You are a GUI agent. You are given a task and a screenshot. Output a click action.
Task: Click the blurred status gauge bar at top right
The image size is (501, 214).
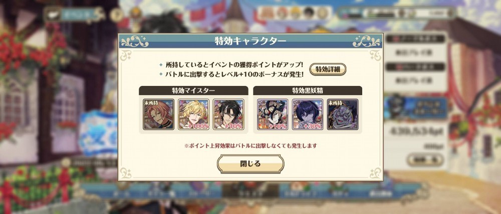[396, 13]
